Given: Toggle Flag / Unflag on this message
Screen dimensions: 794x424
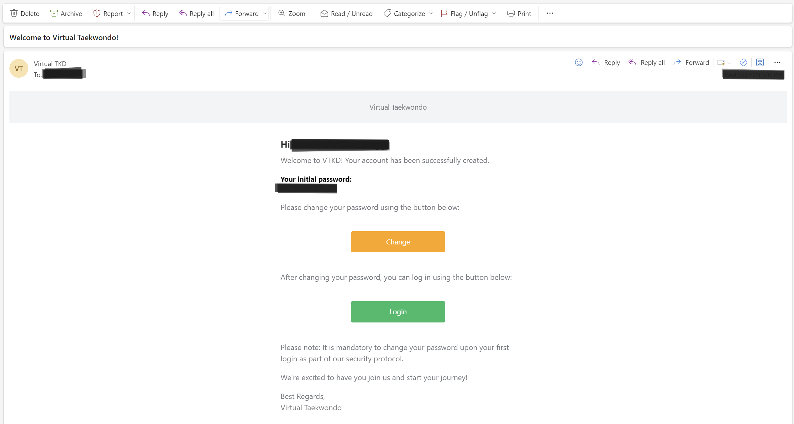Looking at the screenshot, I should click(x=465, y=13).
